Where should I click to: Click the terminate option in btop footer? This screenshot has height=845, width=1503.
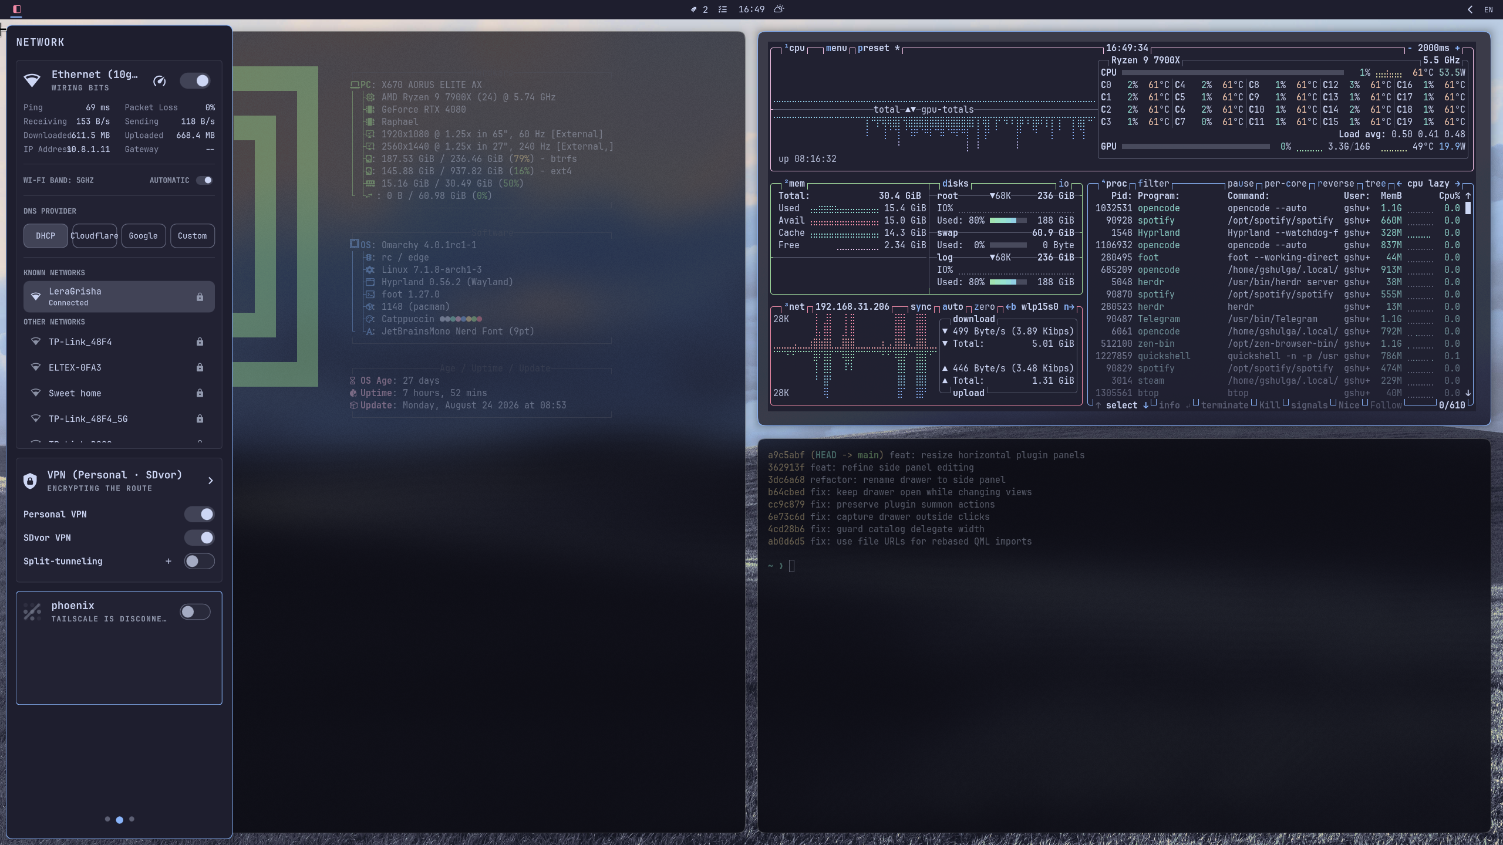(1224, 405)
